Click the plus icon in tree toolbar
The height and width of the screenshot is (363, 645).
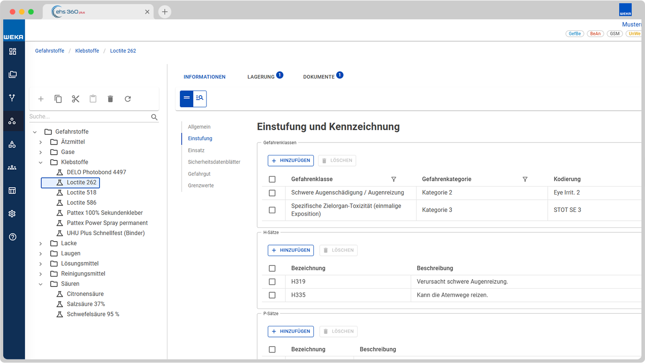[x=41, y=99]
